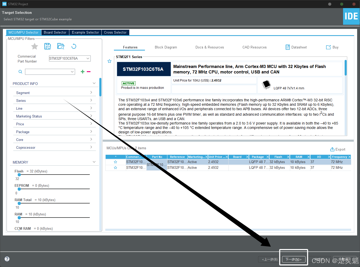Toggle favorite star in first MCU list row
The height and width of the screenshot is (267, 360).
(x=115, y=162)
